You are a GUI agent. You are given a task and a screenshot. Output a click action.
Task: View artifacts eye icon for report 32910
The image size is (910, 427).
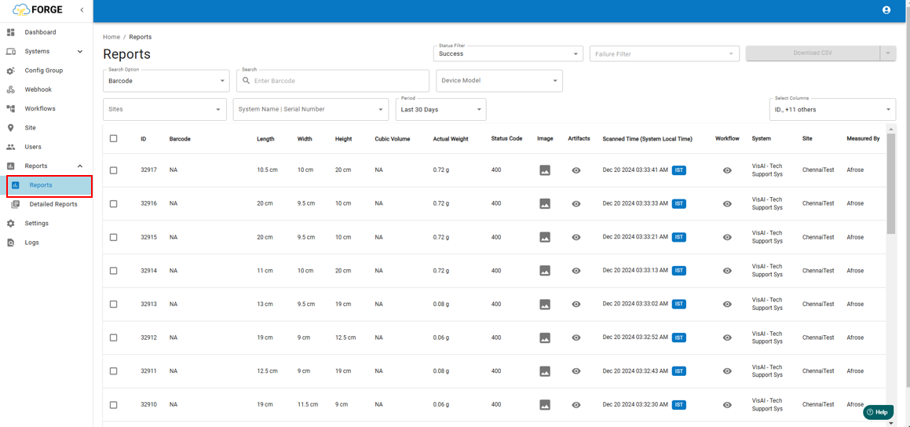tap(576, 405)
